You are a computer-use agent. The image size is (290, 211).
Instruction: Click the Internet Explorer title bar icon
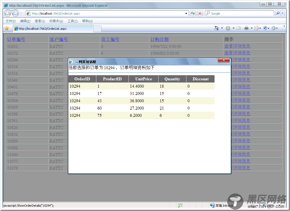pyautogui.click(x=6, y=6)
